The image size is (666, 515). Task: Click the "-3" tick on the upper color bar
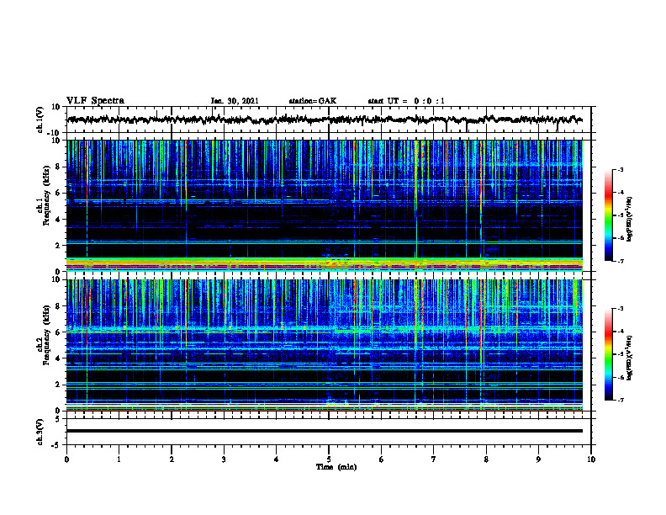(x=621, y=169)
